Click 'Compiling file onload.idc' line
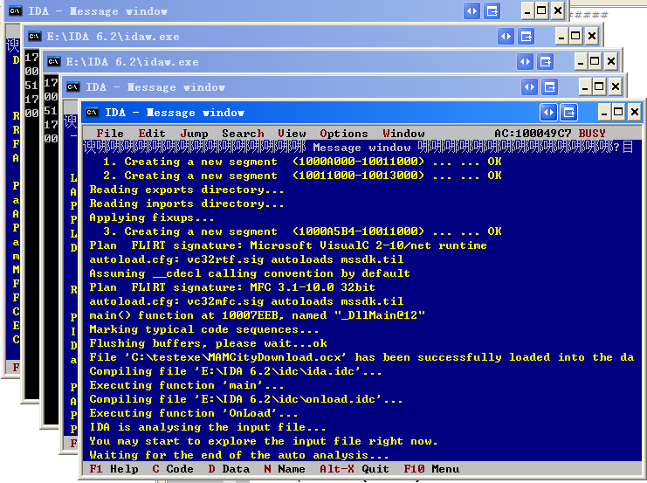This screenshot has width=647, height=483. click(246, 399)
